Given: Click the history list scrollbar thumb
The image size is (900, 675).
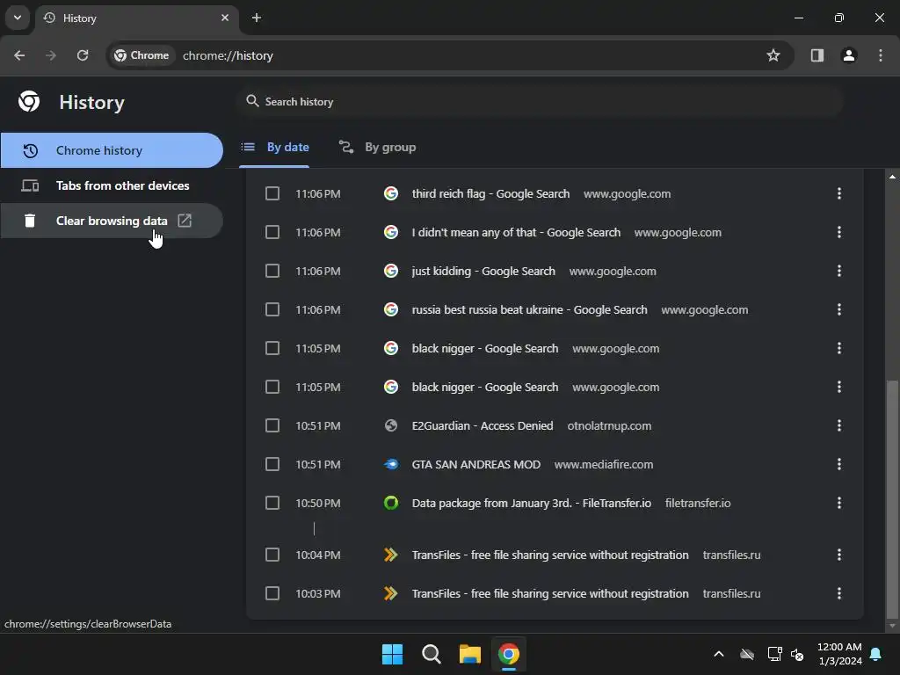Looking at the screenshot, I should coord(892,497).
